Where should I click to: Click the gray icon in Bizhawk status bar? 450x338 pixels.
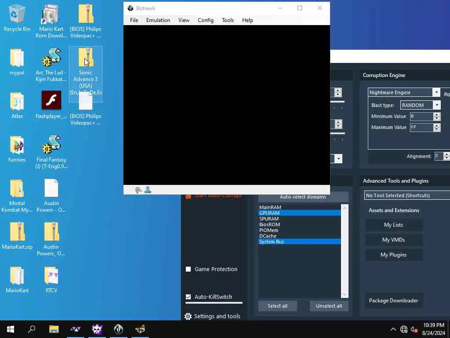pyautogui.click(x=138, y=190)
